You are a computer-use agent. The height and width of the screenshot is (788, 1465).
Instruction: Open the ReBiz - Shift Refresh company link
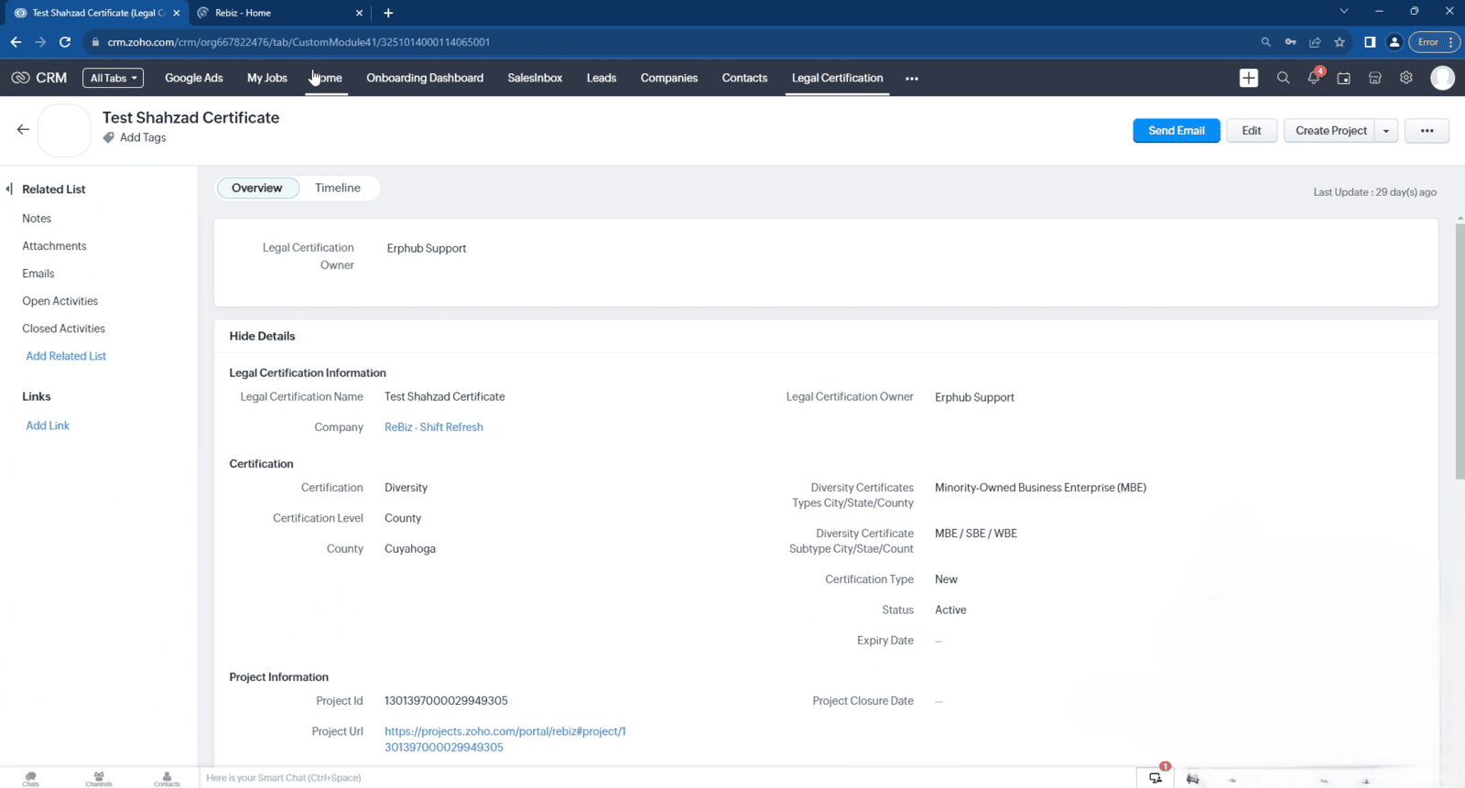click(434, 427)
